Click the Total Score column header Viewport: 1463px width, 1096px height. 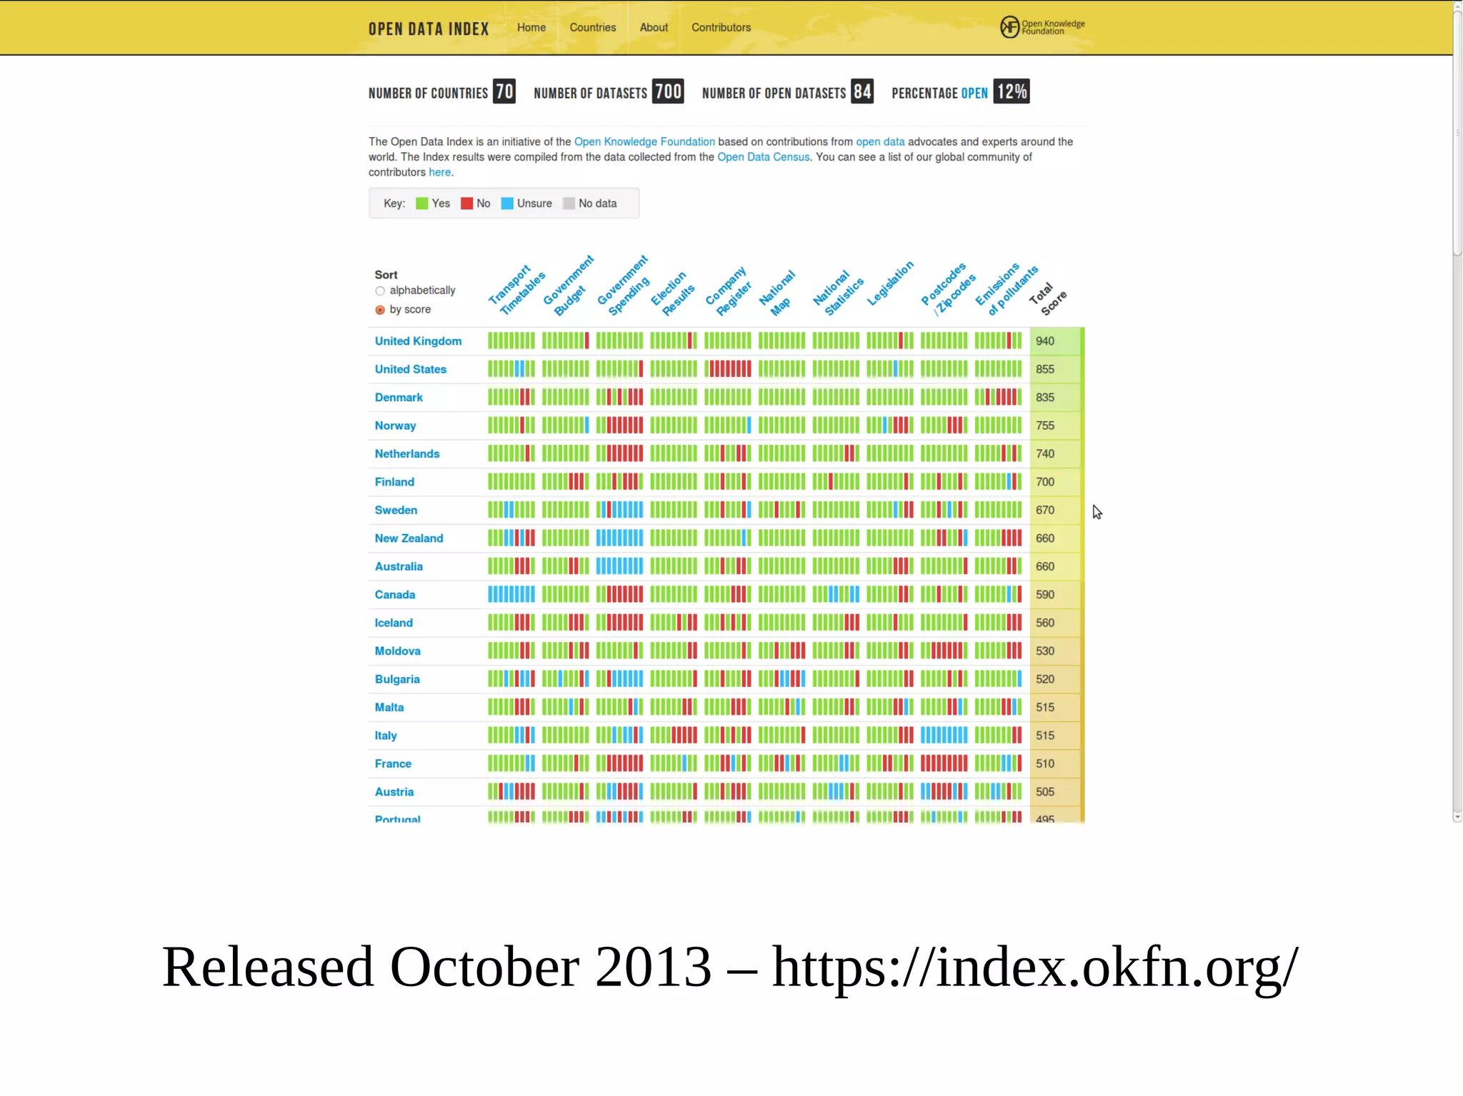click(x=1047, y=298)
